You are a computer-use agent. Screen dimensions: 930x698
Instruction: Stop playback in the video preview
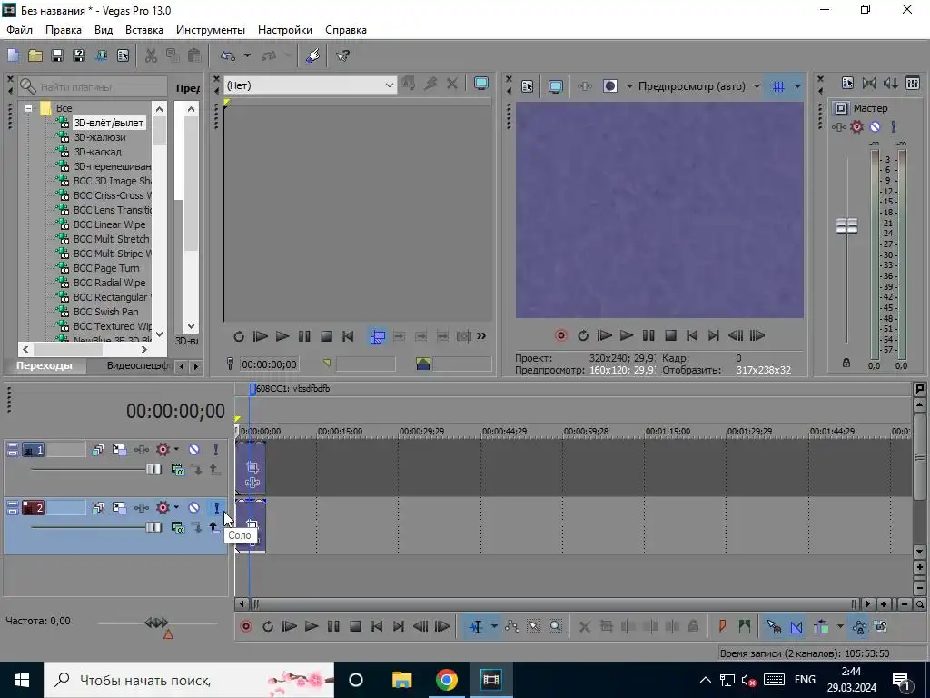[670, 336]
